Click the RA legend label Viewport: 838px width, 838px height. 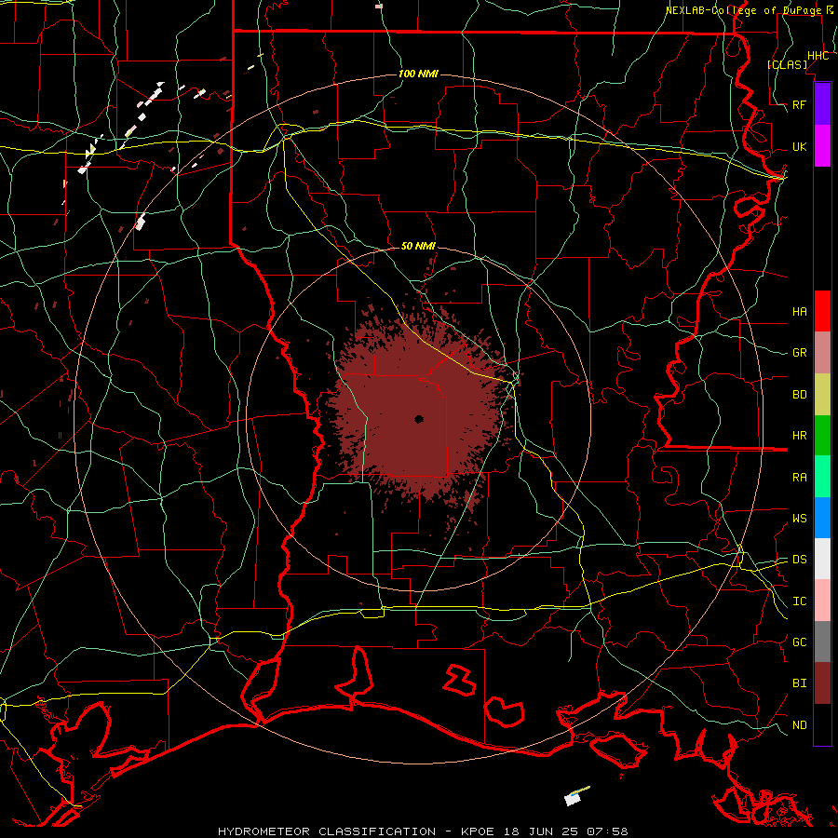799,478
